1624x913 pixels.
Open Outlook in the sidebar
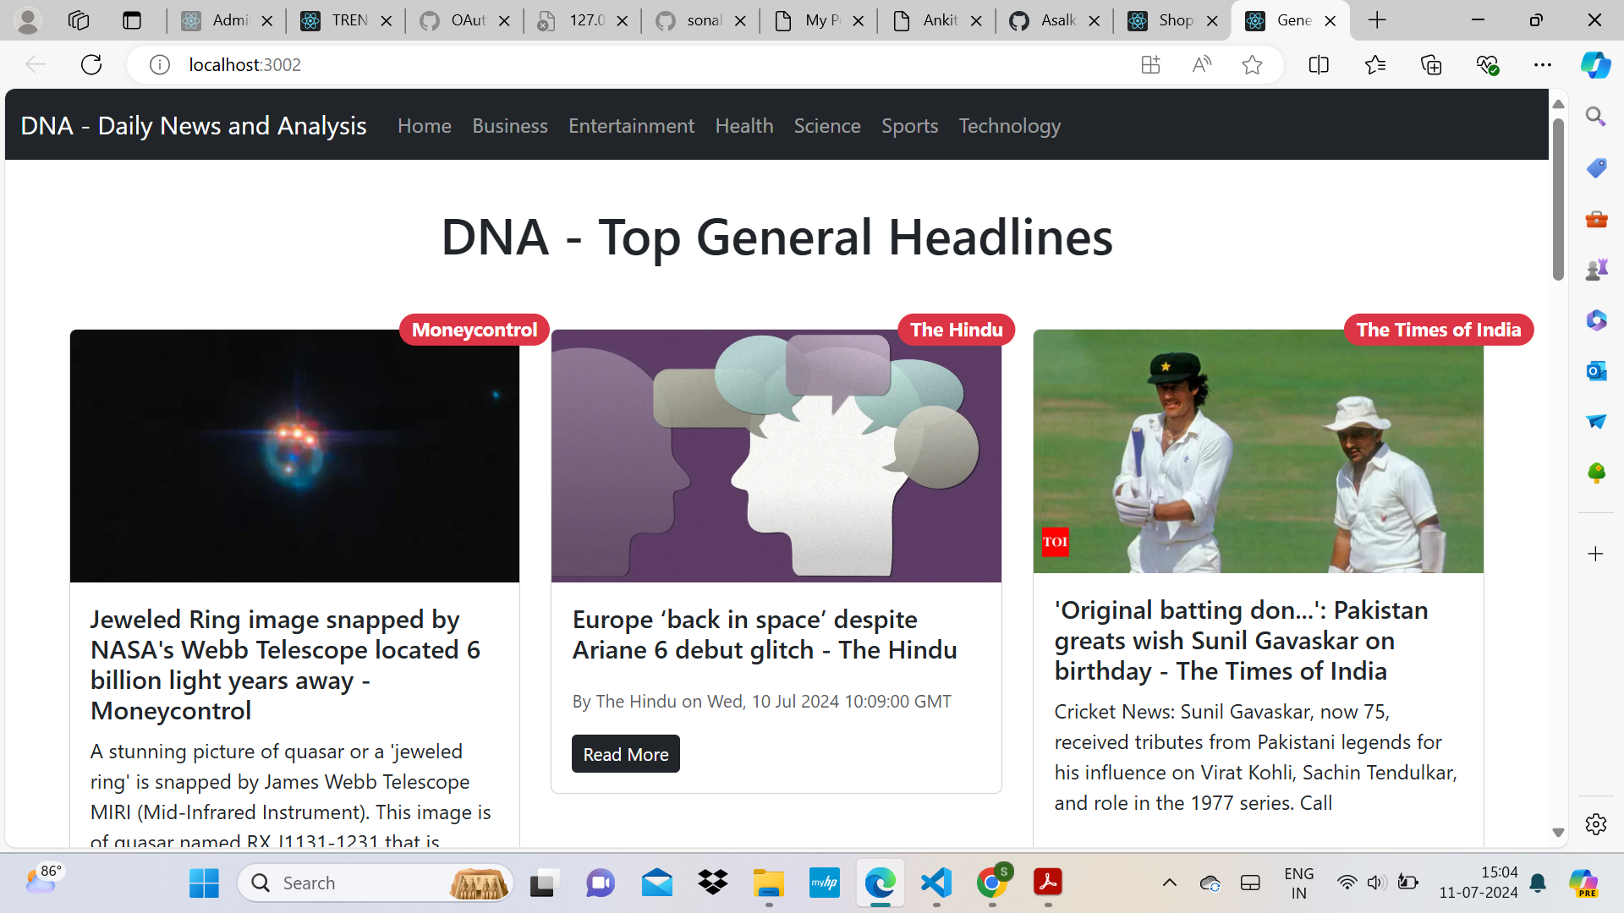coord(1596,371)
